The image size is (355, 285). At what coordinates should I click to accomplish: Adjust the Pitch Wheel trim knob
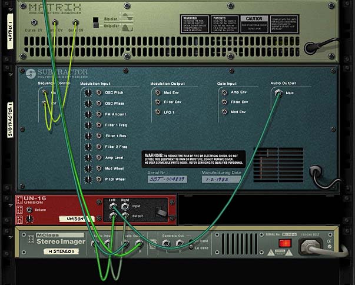tap(88, 180)
